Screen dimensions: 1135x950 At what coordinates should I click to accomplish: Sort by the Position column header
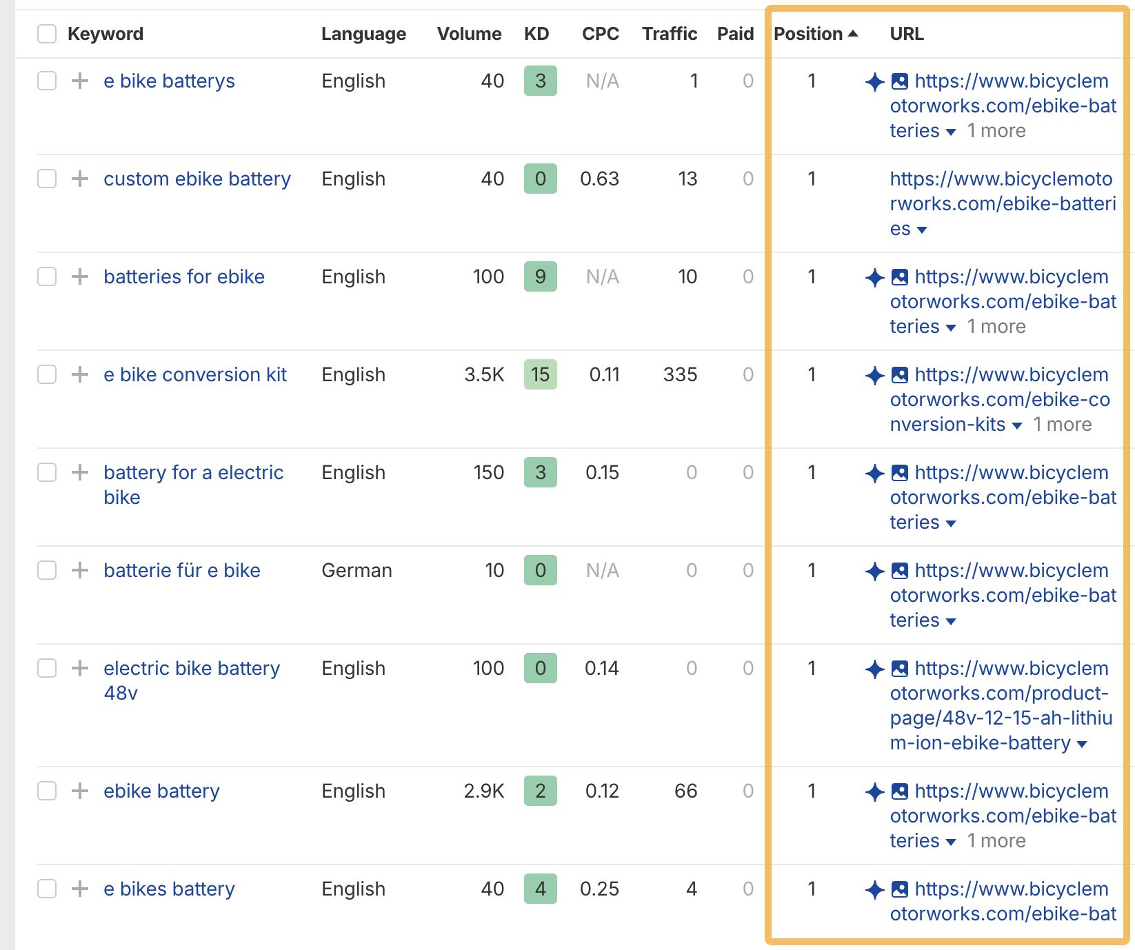816,34
